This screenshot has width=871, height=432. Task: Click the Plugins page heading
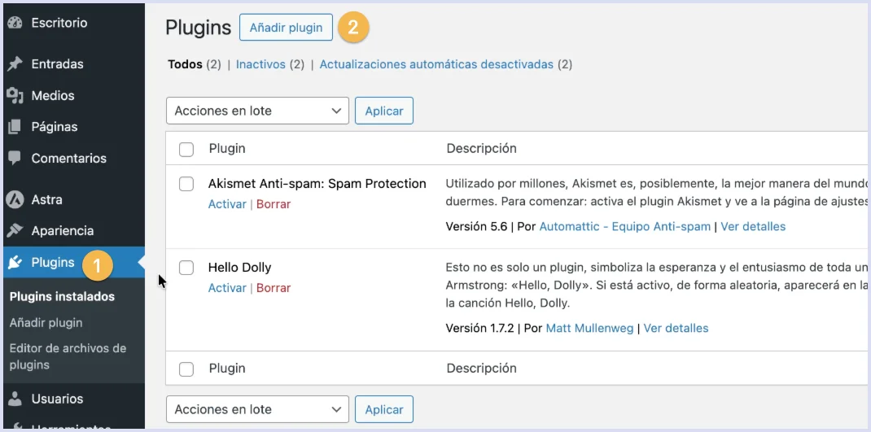(x=199, y=28)
